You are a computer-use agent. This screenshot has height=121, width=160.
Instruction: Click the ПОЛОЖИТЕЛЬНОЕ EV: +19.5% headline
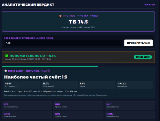33,56
